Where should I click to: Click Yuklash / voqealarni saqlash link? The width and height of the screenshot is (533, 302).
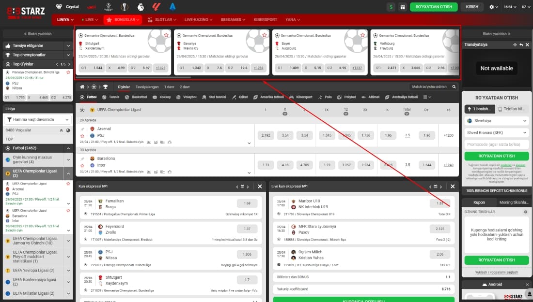(497, 272)
